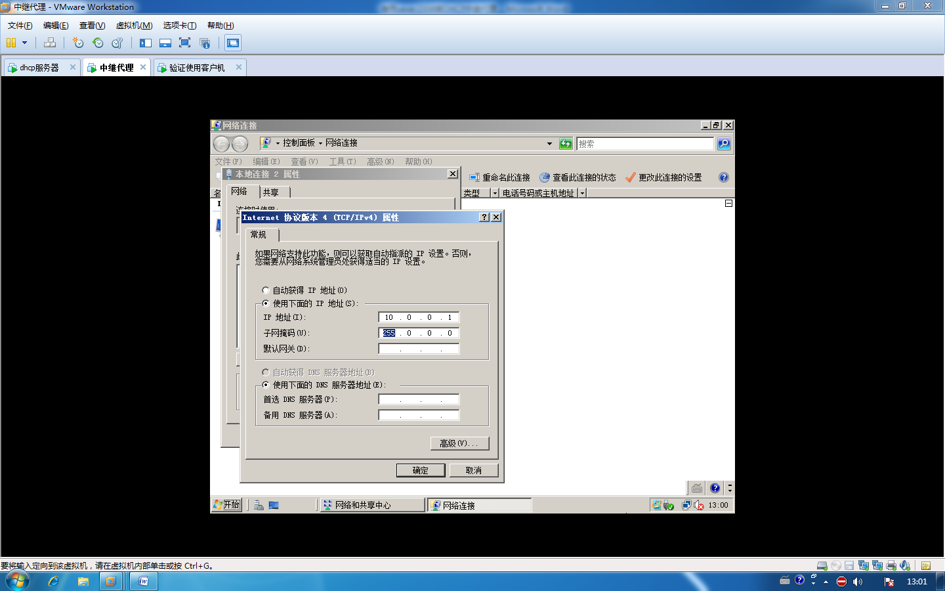Screen dimensions: 945x591
Task: Close the dhcp服务器 tab
Action: click(x=73, y=67)
